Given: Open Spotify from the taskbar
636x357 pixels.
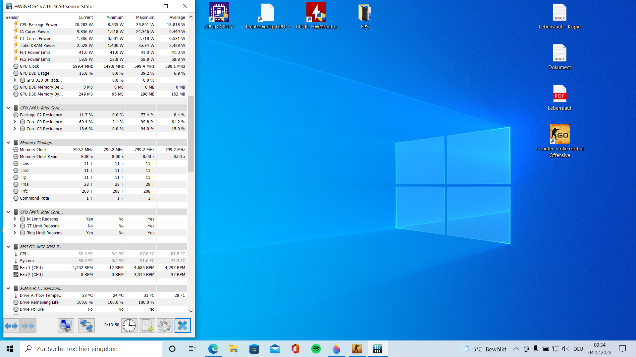Looking at the screenshot, I should tap(316, 349).
